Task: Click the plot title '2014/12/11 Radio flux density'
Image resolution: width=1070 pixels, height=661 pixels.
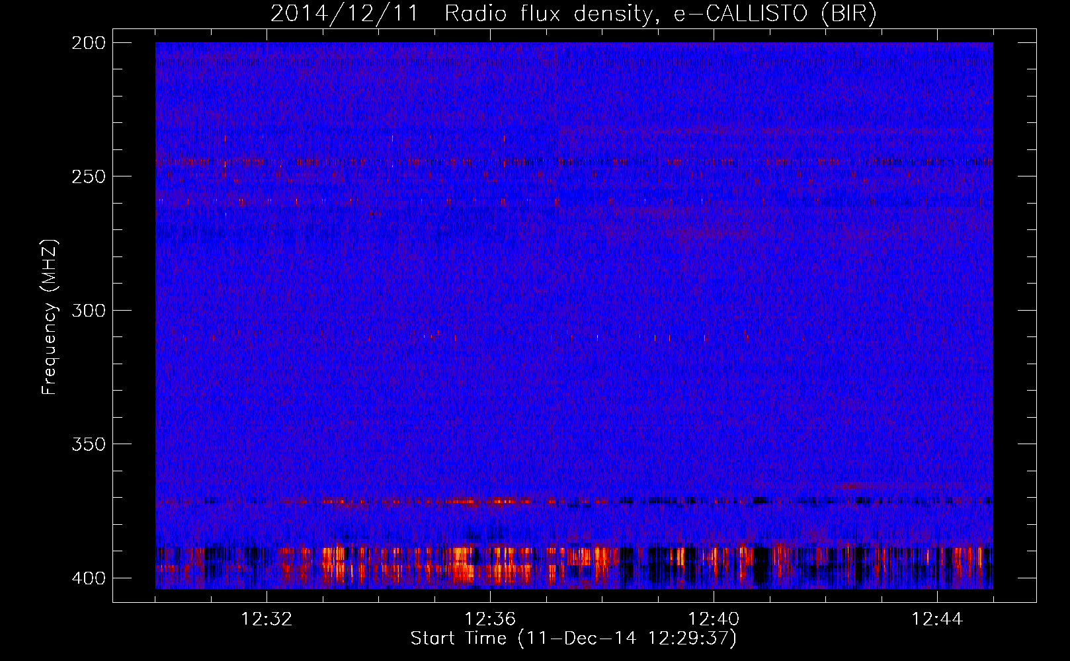Action: [x=573, y=14]
